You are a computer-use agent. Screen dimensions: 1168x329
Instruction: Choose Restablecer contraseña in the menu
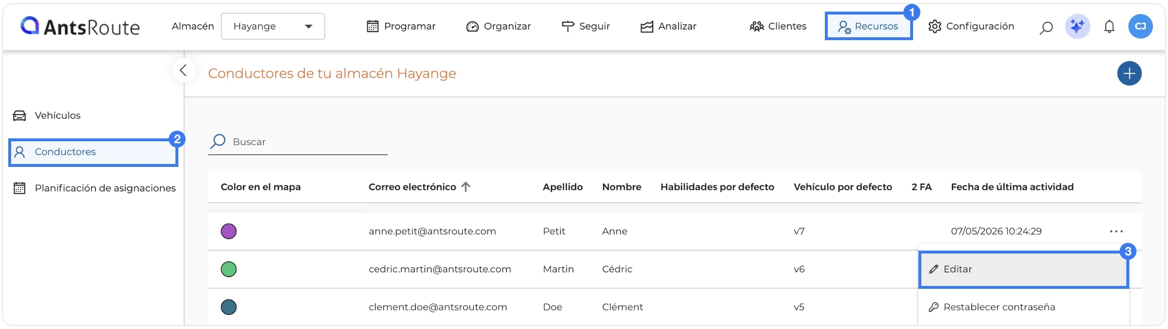pyautogui.click(x=1024, y=307)
